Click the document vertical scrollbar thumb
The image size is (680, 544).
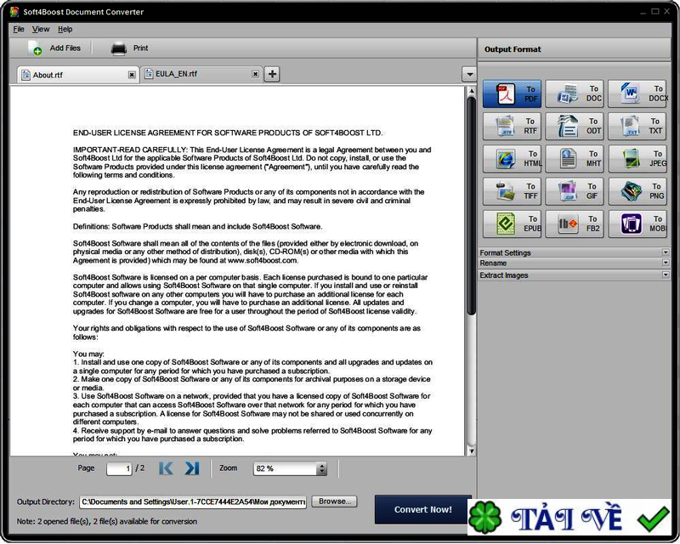pyautogui.click(x=472, y=206)
